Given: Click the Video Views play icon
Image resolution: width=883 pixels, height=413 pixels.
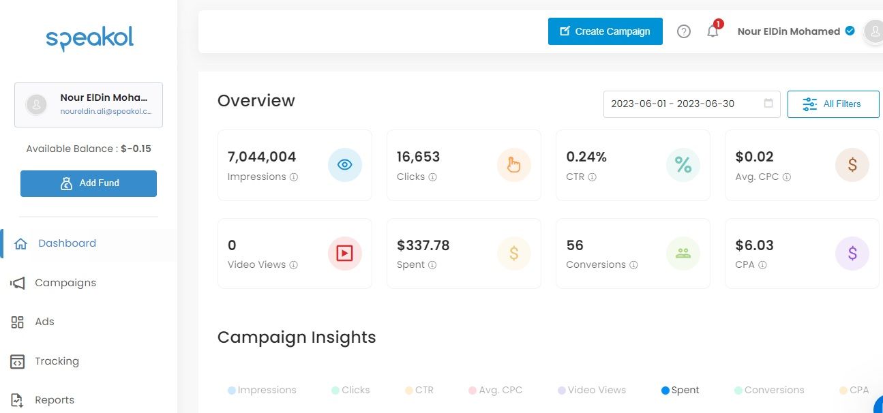Looking at the screenshot, I should click(x=344, y=253).
